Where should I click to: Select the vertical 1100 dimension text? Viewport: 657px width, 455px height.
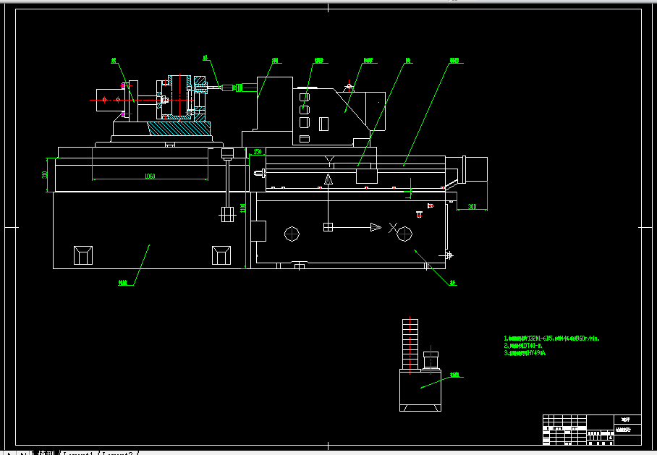pyautogui.click(x=242, y=208)
